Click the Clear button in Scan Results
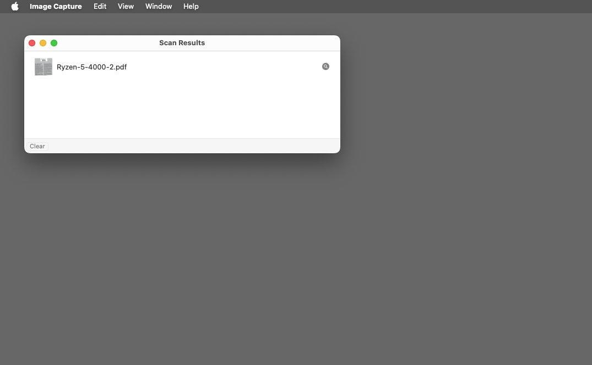 tap(37, 146)
